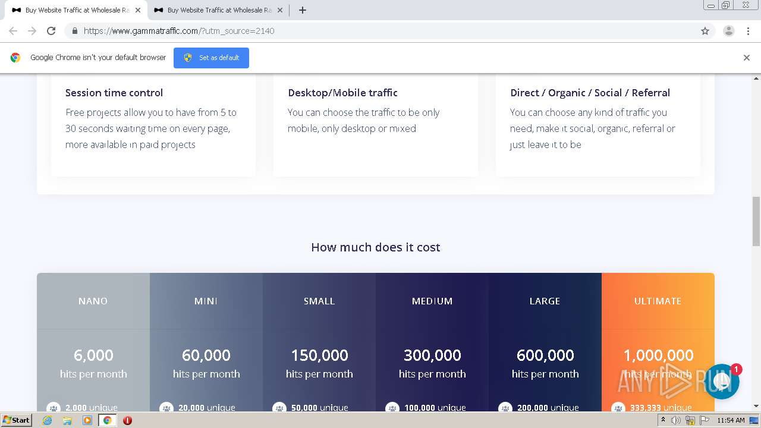Image resolution: width=761 pixels, height=428 pixels.
Task: Click the address bar URL field
Action: coord(357,31)
